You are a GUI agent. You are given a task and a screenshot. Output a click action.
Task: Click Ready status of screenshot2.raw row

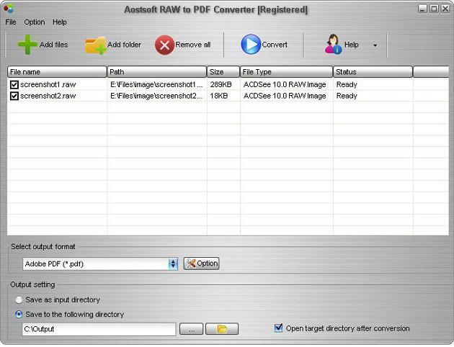347,96
